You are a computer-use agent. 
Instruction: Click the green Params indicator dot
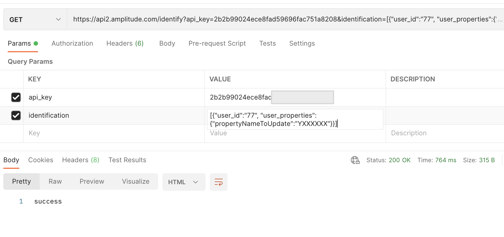coord(36,43)
